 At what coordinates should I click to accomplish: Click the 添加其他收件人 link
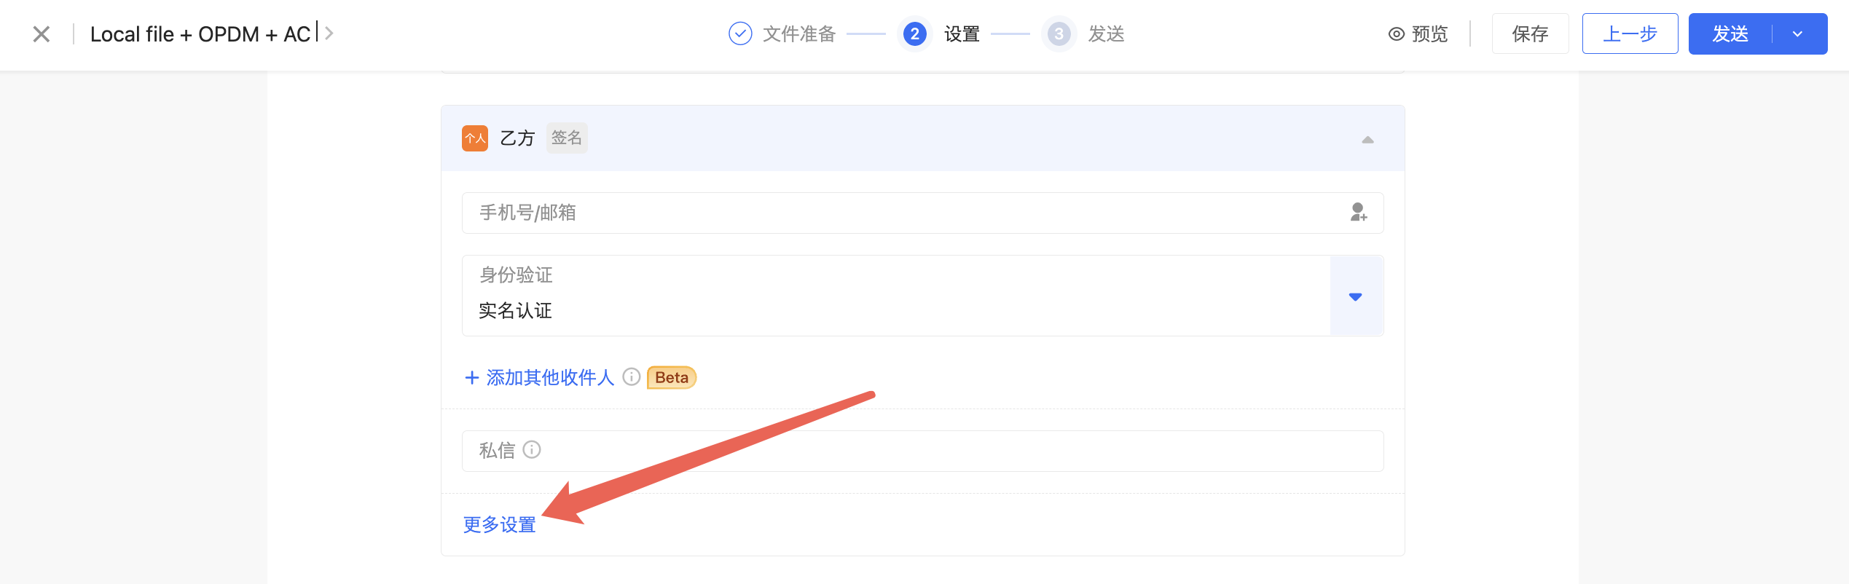(539, 377)
